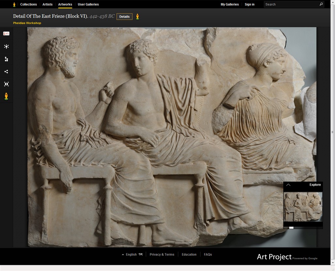The height and width of the screenshot is (271, 335).
Task: Select the Artworks tab
Action: click(x=65, y=5)
